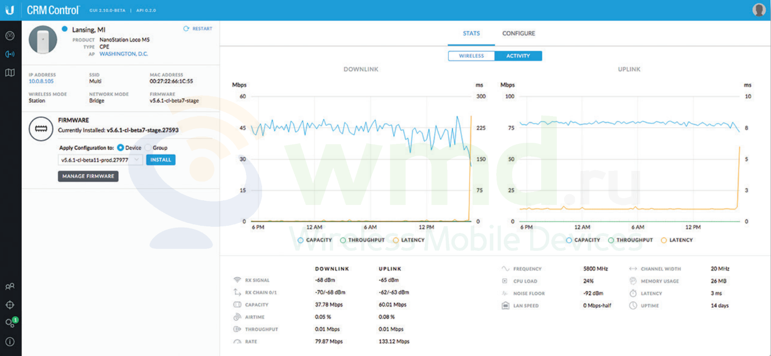Viewport: 771px width, 356px height.
Task: Switch to the Stats tab
Action: (471, 34)
